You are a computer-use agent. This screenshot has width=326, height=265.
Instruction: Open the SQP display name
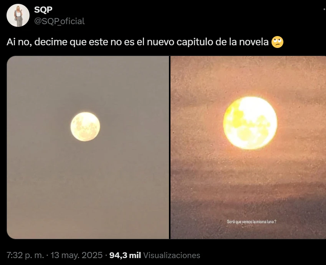pos(43,10)
